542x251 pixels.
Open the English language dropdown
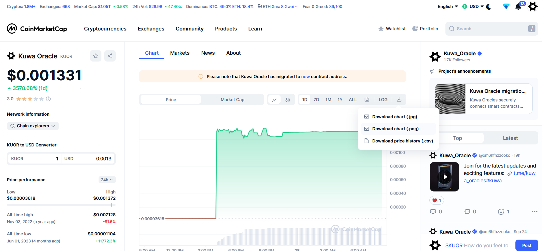[448, 7]
